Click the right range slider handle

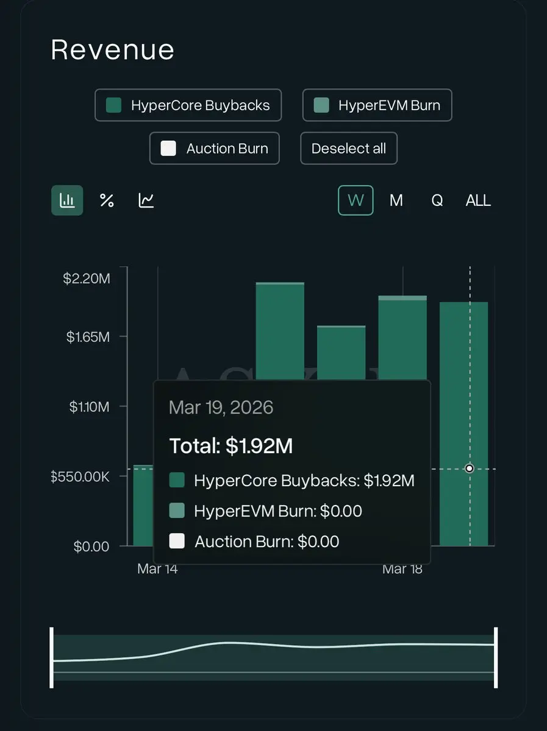click(496, 657)
